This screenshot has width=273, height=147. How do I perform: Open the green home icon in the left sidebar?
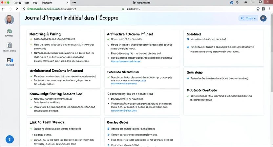tap(9, 31)
